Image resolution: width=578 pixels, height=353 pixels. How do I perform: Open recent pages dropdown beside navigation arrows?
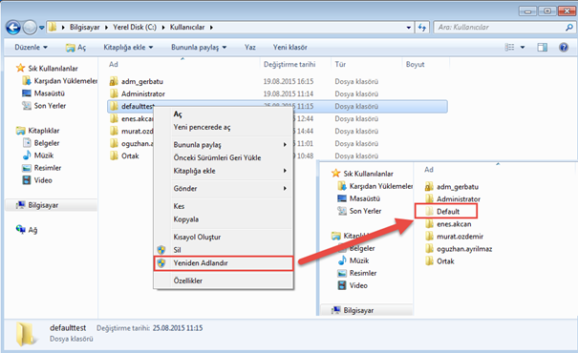pos(42,28)
